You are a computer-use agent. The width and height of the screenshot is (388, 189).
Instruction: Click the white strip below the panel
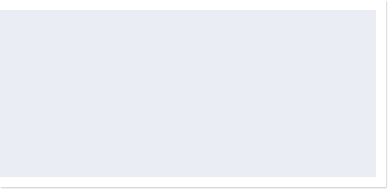[x=193, y=182]
